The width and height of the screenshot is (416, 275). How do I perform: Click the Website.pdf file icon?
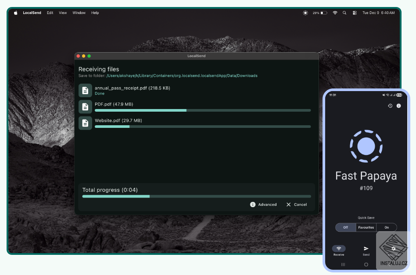click(85, 123)
